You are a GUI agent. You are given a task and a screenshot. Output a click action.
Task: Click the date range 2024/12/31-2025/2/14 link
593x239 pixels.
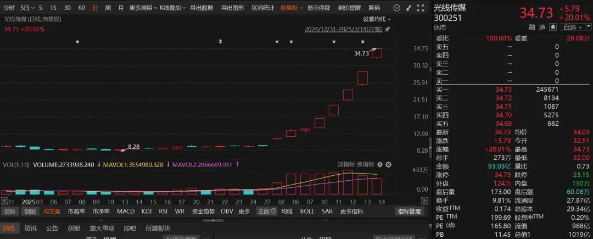(x=344, y=30)
